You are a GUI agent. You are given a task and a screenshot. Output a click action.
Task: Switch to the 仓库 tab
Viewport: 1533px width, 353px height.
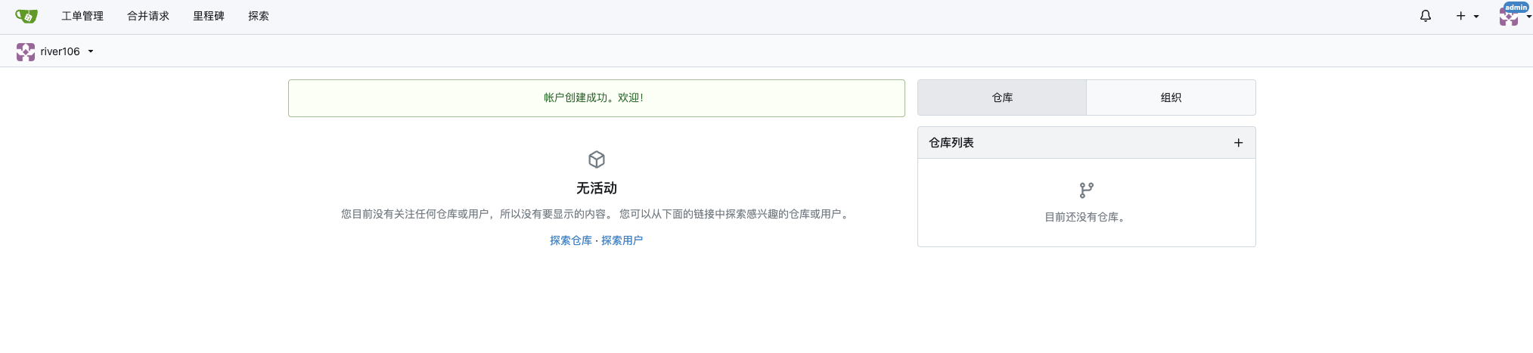coord(1002,98)
